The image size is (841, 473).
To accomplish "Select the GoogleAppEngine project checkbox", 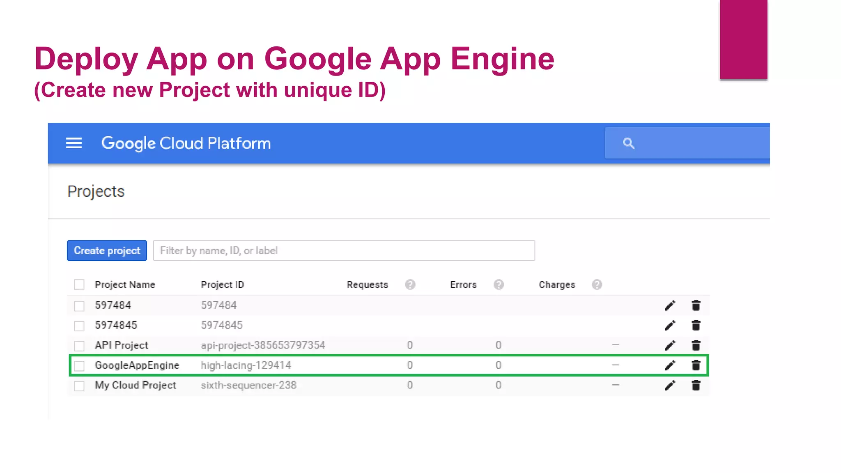I will point(79,366).
